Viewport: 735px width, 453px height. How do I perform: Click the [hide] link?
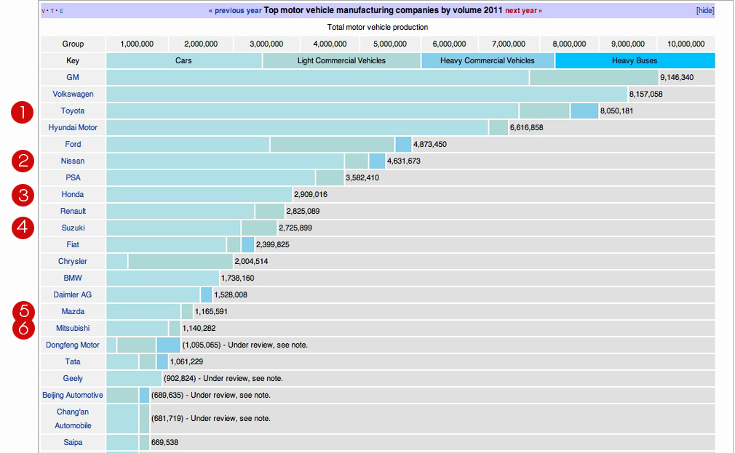click(x=705, y=11)
